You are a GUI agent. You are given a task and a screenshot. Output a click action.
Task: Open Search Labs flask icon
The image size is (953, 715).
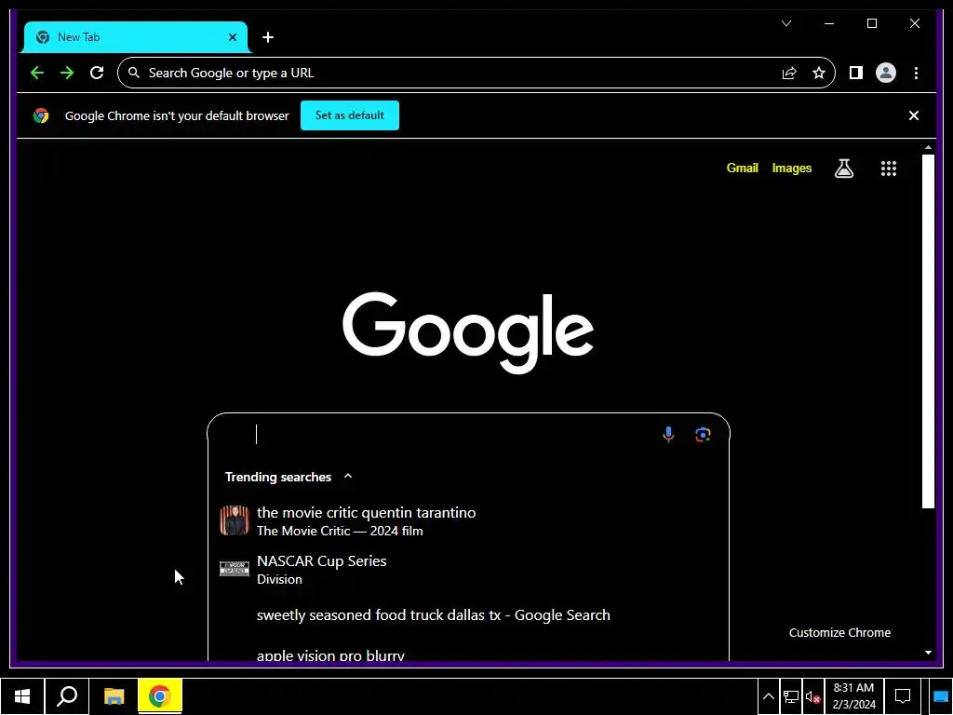point(843,169)
